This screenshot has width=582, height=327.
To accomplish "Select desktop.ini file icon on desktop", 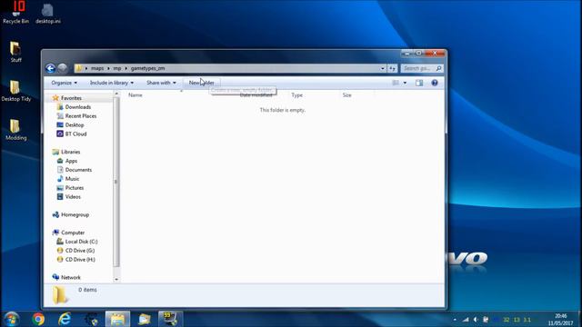I will pyautogui.click(x=48, y=14).
